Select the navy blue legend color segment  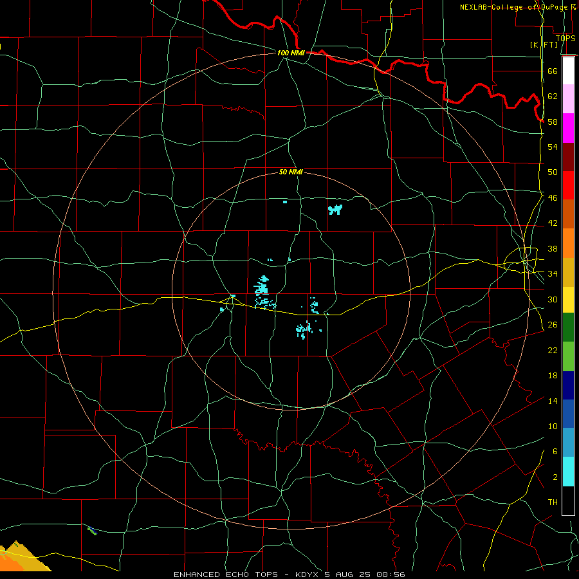tap(568, 385)
